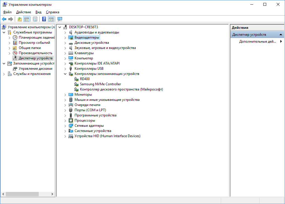Expand the Просмотр событий node
The height and width of the screenshot is (204, 285).
[10, 43]
